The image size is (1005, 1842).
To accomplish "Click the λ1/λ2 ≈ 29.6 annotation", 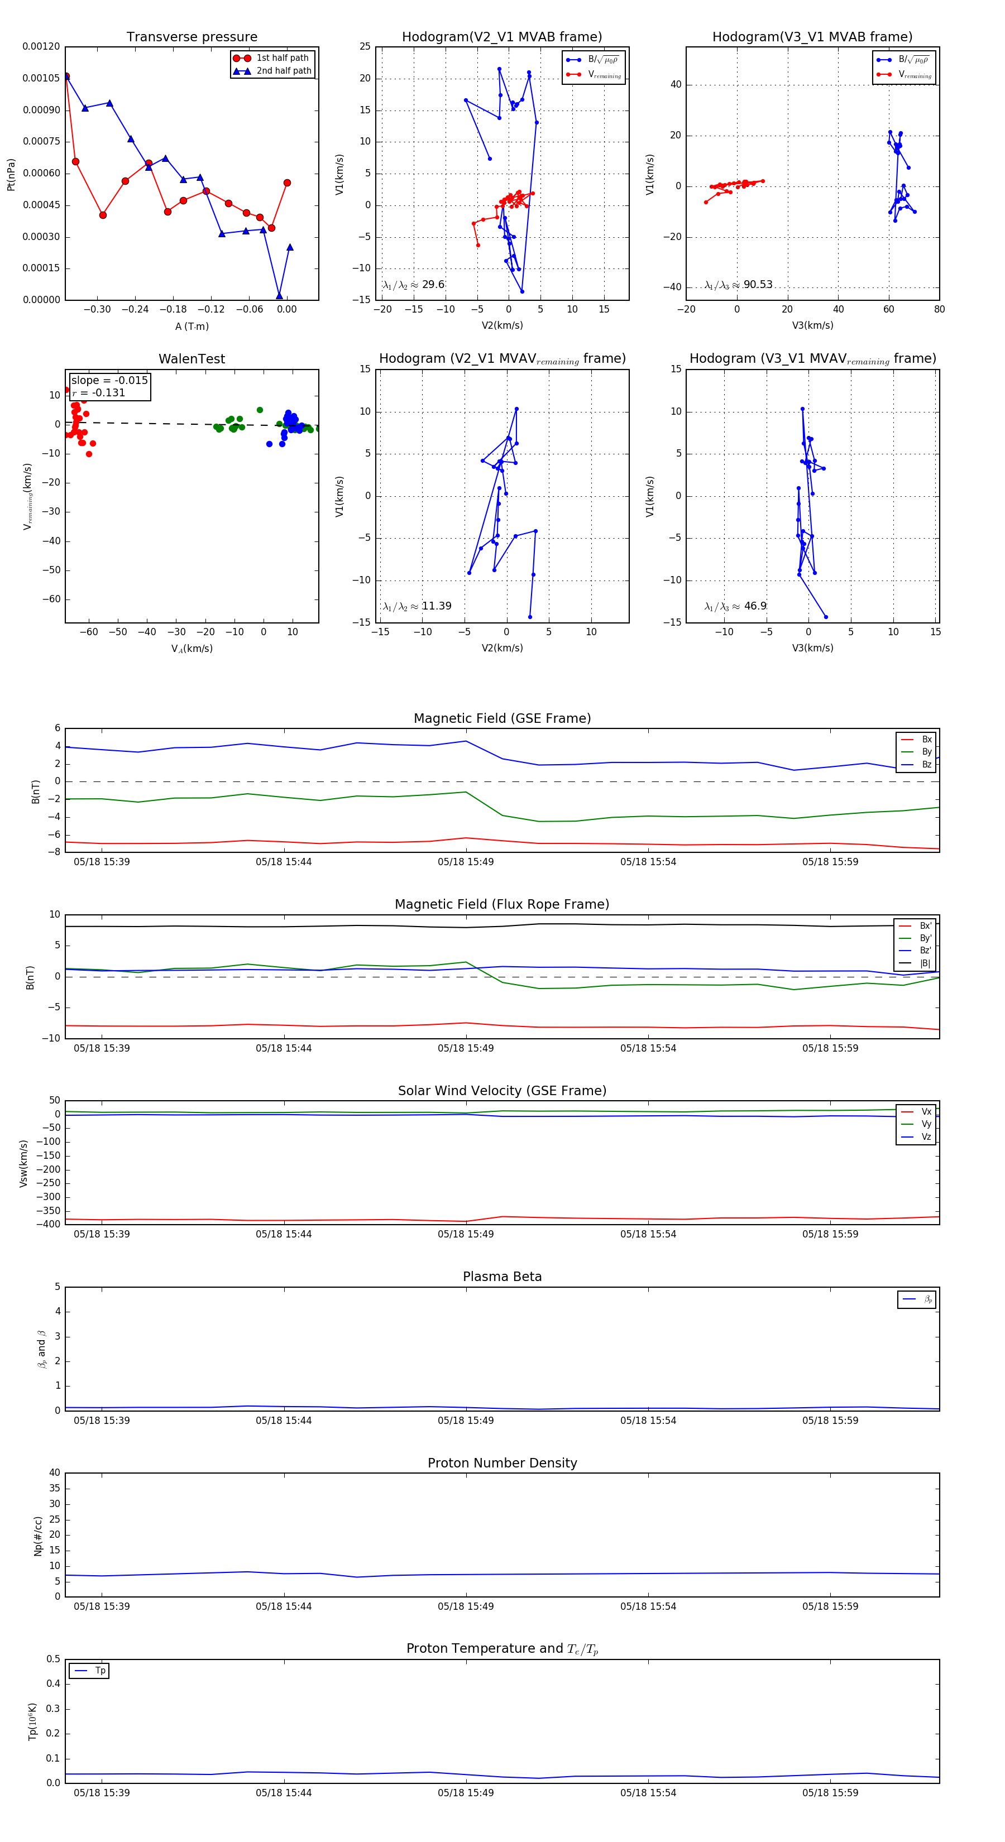I will pos(413,285).
